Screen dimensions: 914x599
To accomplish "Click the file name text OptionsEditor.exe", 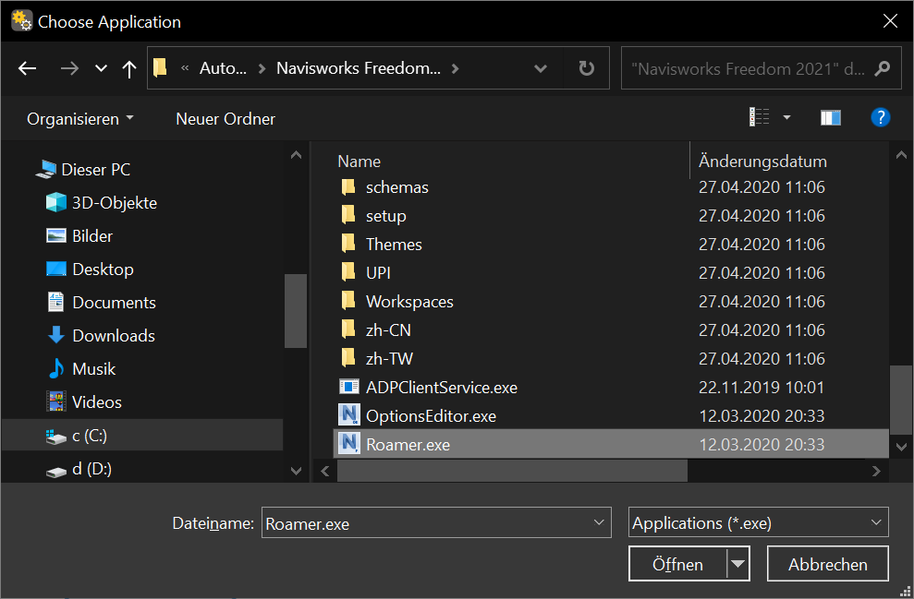I will coord(431,415).
